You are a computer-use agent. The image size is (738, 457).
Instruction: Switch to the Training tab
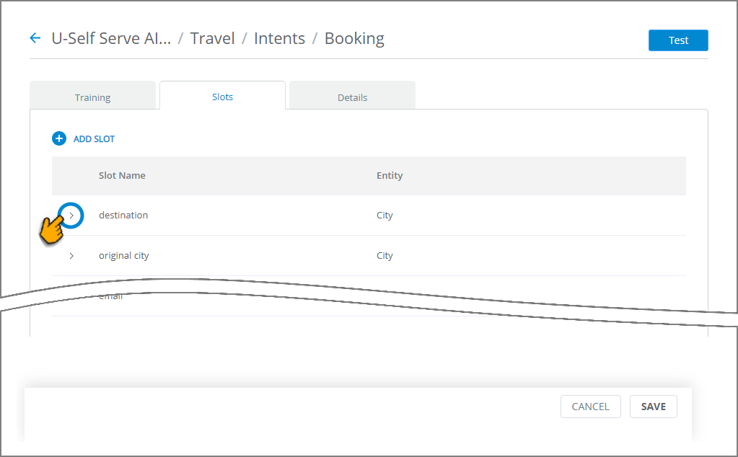(x=92, y=97)
